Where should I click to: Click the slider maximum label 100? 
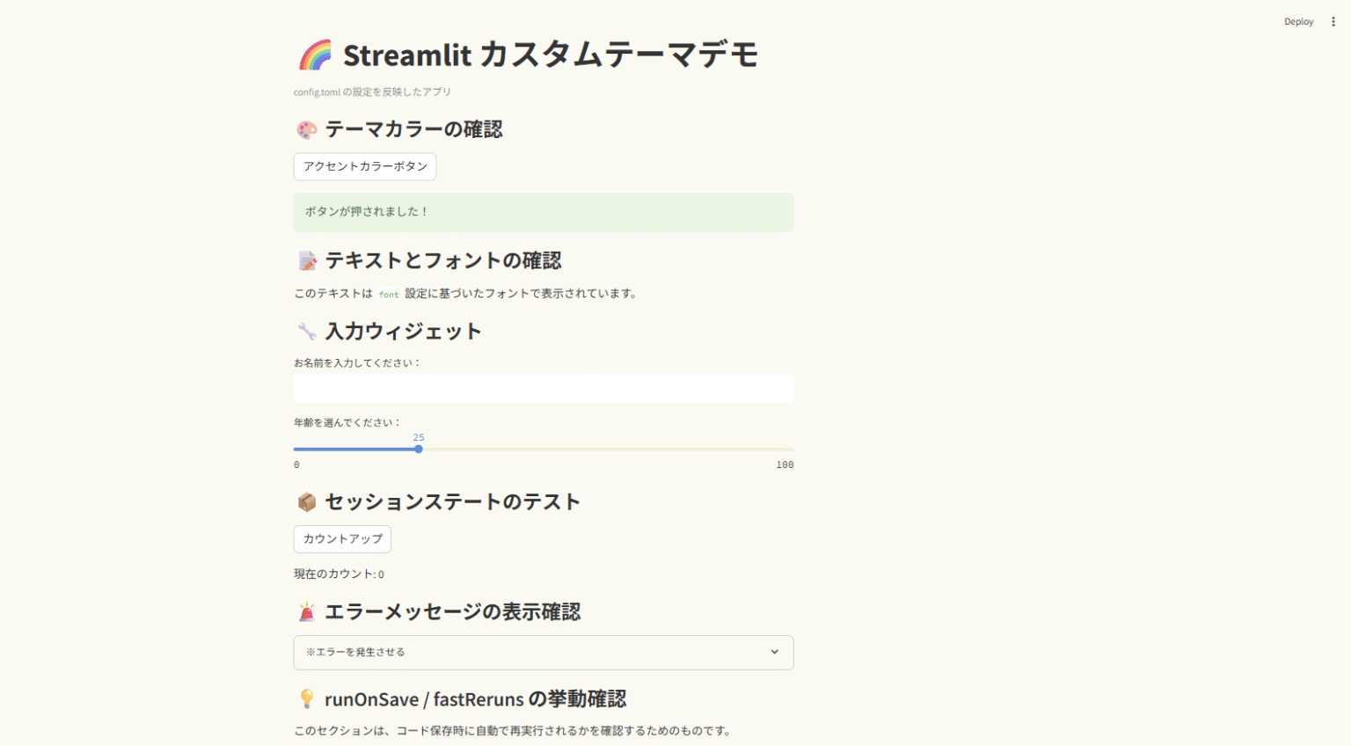pos(785,465)
